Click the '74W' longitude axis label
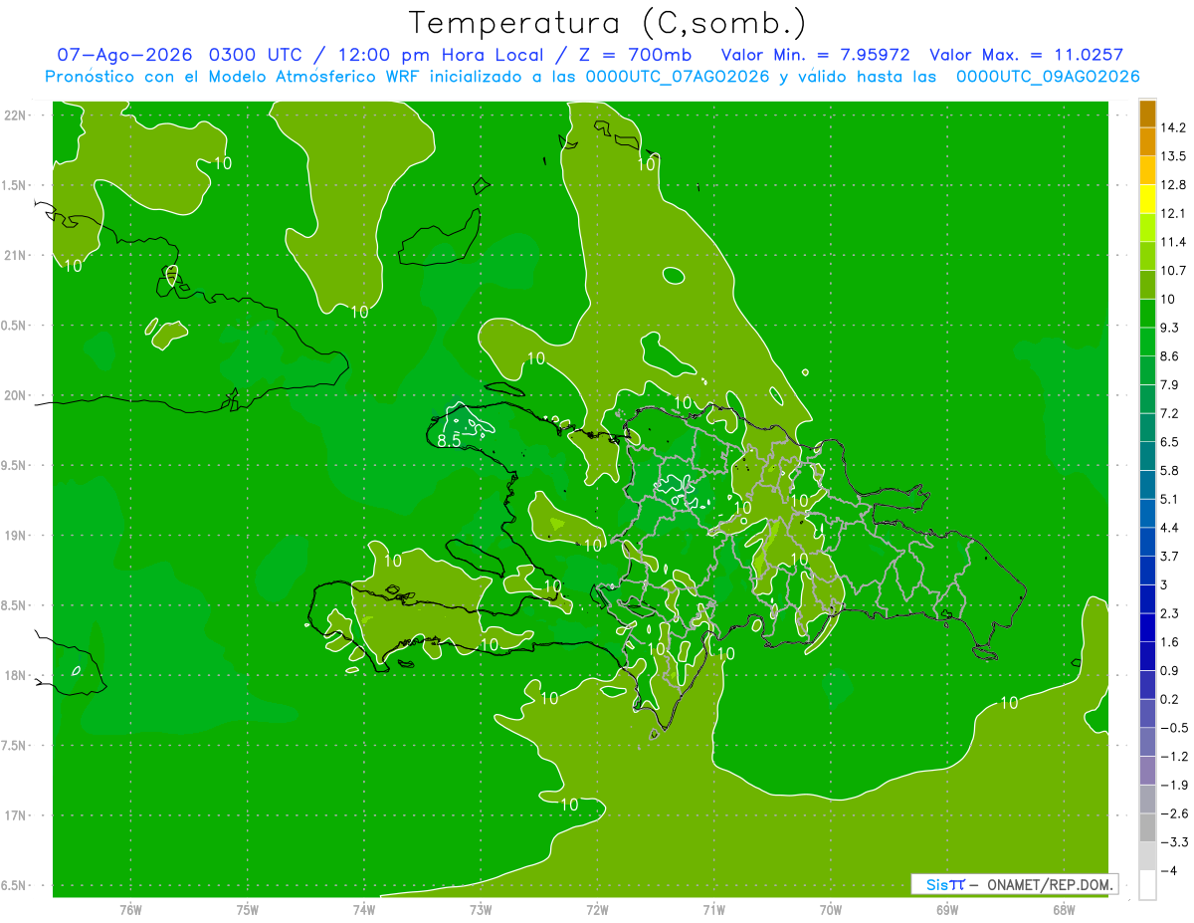Viewport: 1194px width, 923px height. tap(364, 909)
